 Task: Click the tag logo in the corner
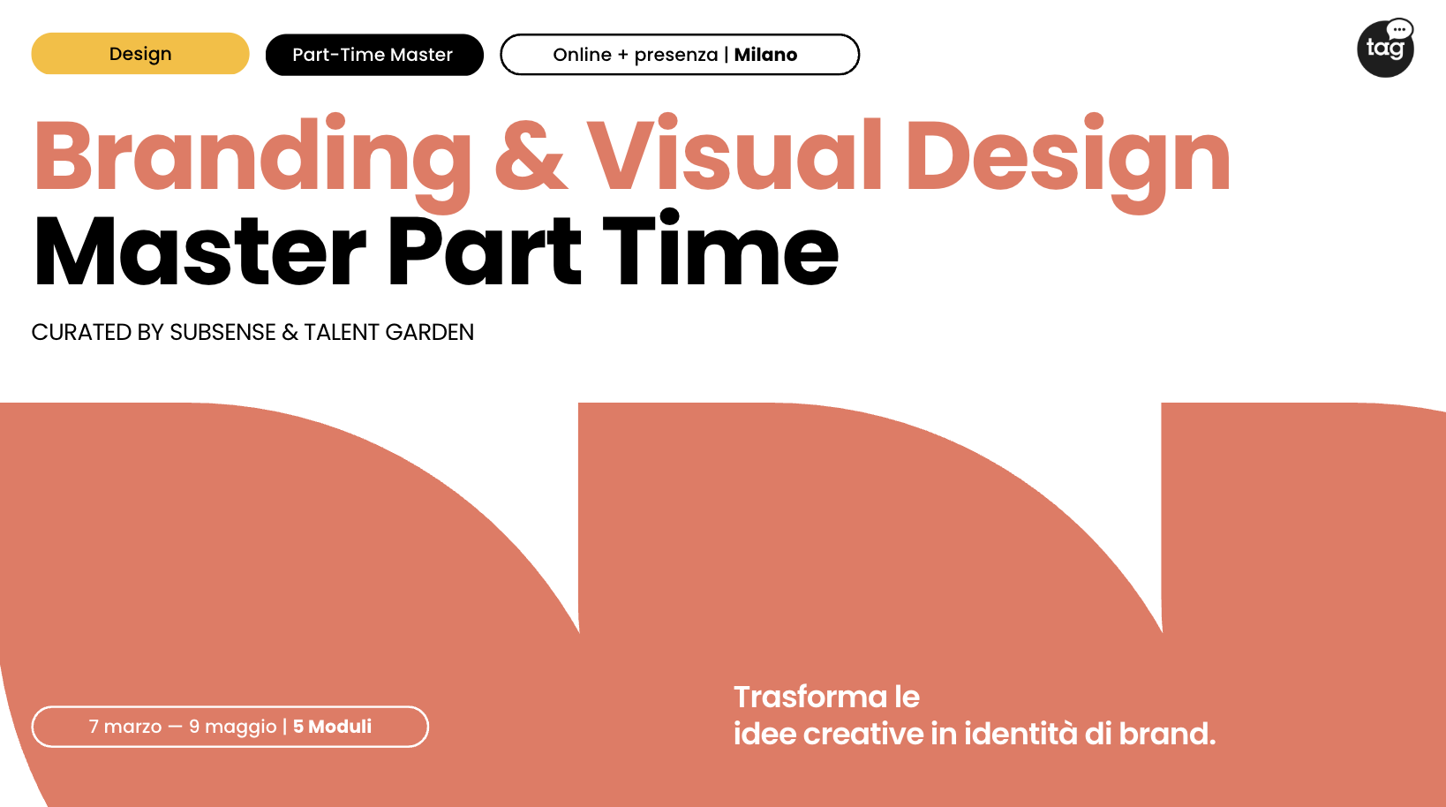pyautogui.click(x=1383, y=51)
